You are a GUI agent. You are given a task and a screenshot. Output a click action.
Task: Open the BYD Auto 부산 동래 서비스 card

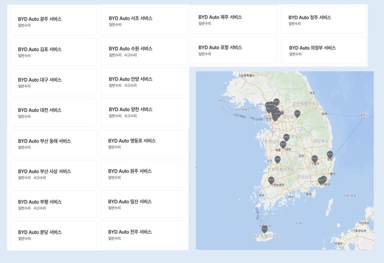[53, 143]
